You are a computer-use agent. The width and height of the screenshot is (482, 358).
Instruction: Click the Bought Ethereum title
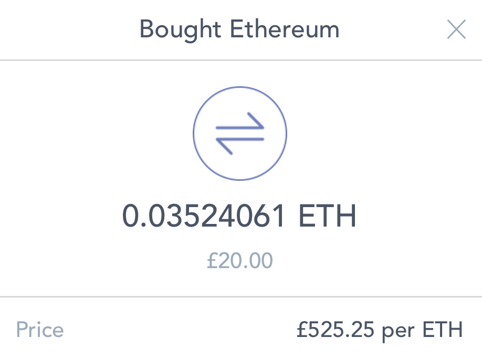239,30
